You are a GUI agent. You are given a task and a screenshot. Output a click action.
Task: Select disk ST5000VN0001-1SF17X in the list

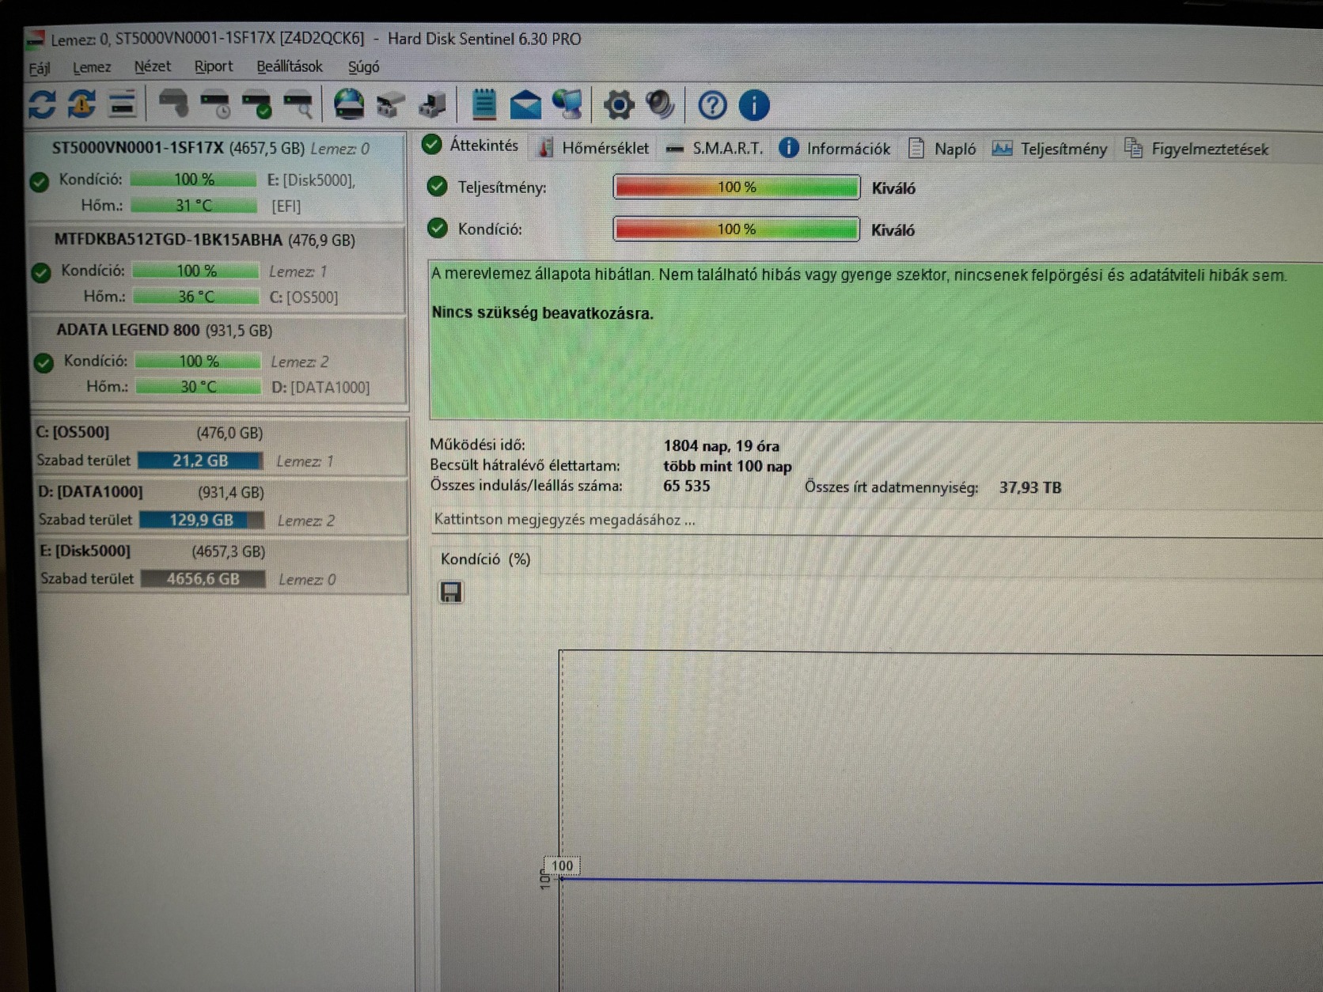[x=216, y=176]
